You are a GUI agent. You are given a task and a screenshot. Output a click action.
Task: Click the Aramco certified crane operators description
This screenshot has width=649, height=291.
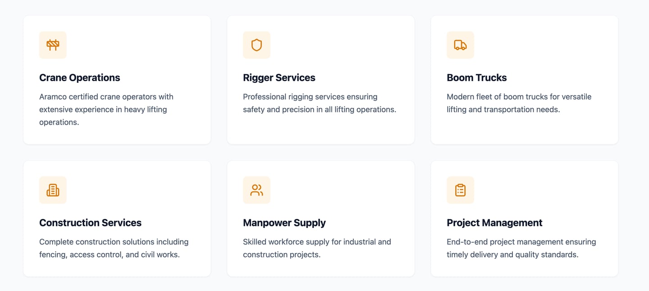point(106,109)
